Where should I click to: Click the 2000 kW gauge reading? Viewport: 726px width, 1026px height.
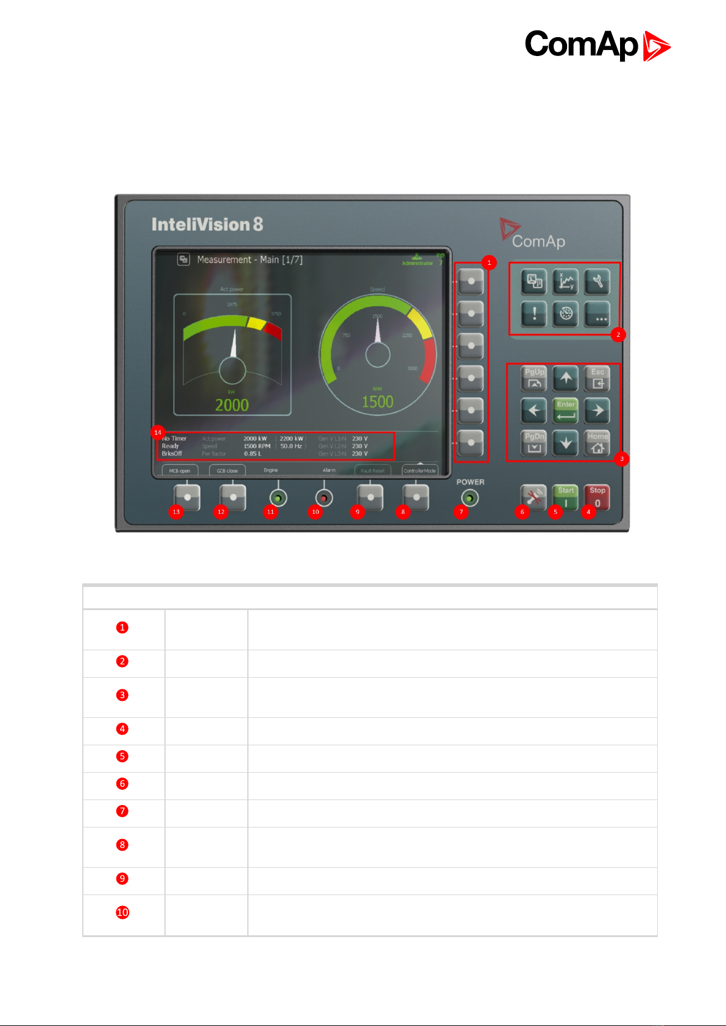(232, 405)
